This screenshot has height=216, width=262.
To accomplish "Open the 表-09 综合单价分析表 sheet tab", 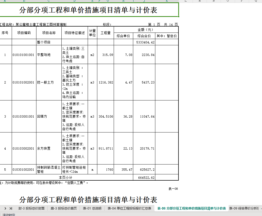I will [x=244, y=208].
